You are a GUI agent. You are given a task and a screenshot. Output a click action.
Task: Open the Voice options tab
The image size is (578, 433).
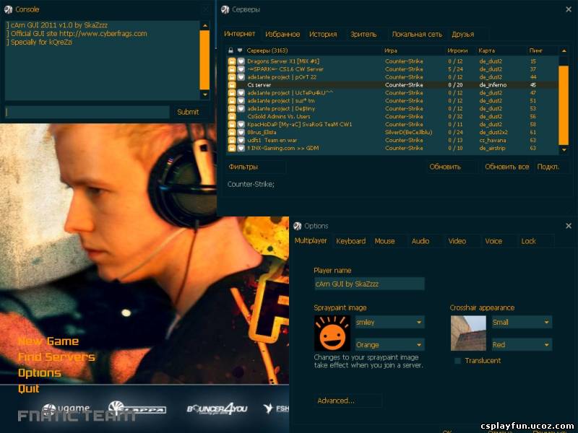(493, 241)
